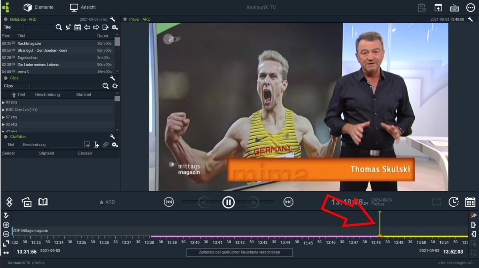This screenshot has width=479, height=268.
Task: Open the MetaData gear settings
Action: pyautogui.click(x=115, y=27)
